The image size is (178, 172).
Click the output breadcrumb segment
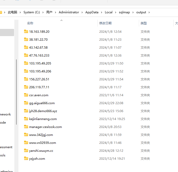coord(141,12)
